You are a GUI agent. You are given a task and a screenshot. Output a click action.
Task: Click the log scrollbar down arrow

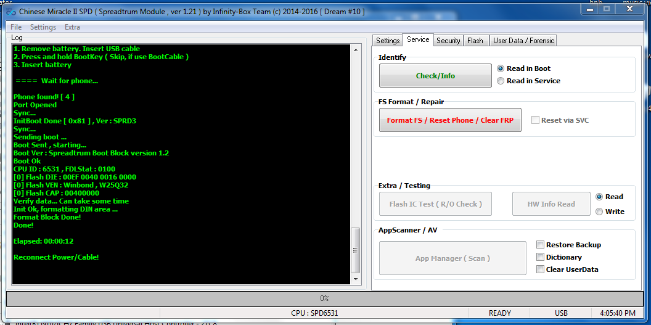pos(356,279)
